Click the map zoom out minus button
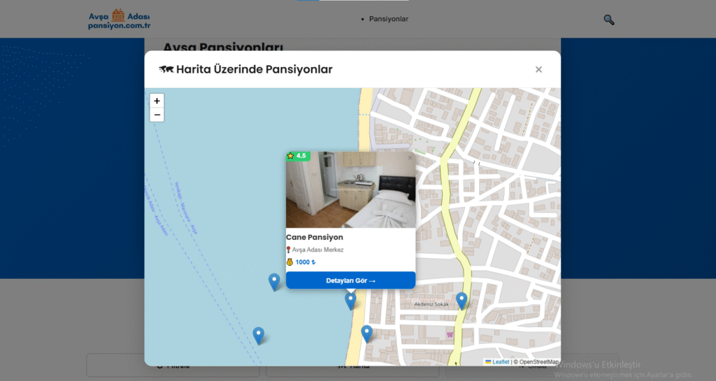716x381 pixels. [x=157, y=115]
